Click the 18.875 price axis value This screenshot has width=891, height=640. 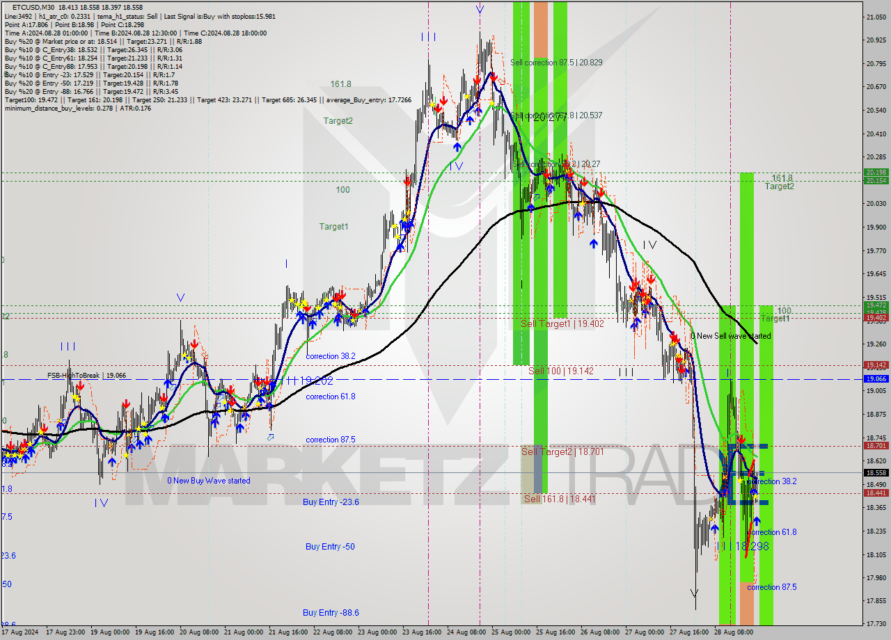click(876, 414)
